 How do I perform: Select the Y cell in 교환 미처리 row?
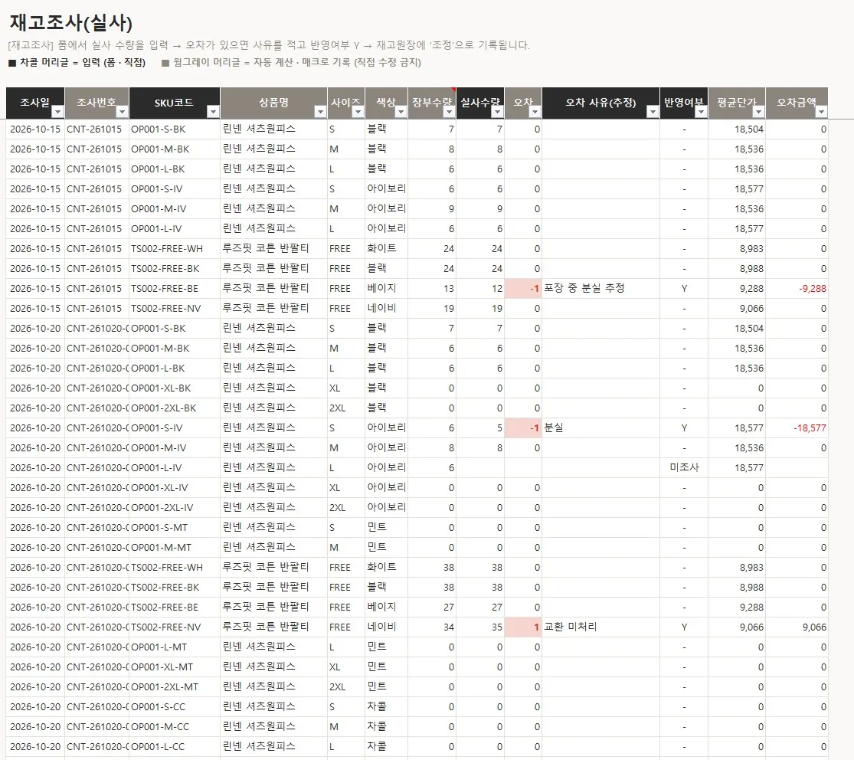click(x=684, y=627)
